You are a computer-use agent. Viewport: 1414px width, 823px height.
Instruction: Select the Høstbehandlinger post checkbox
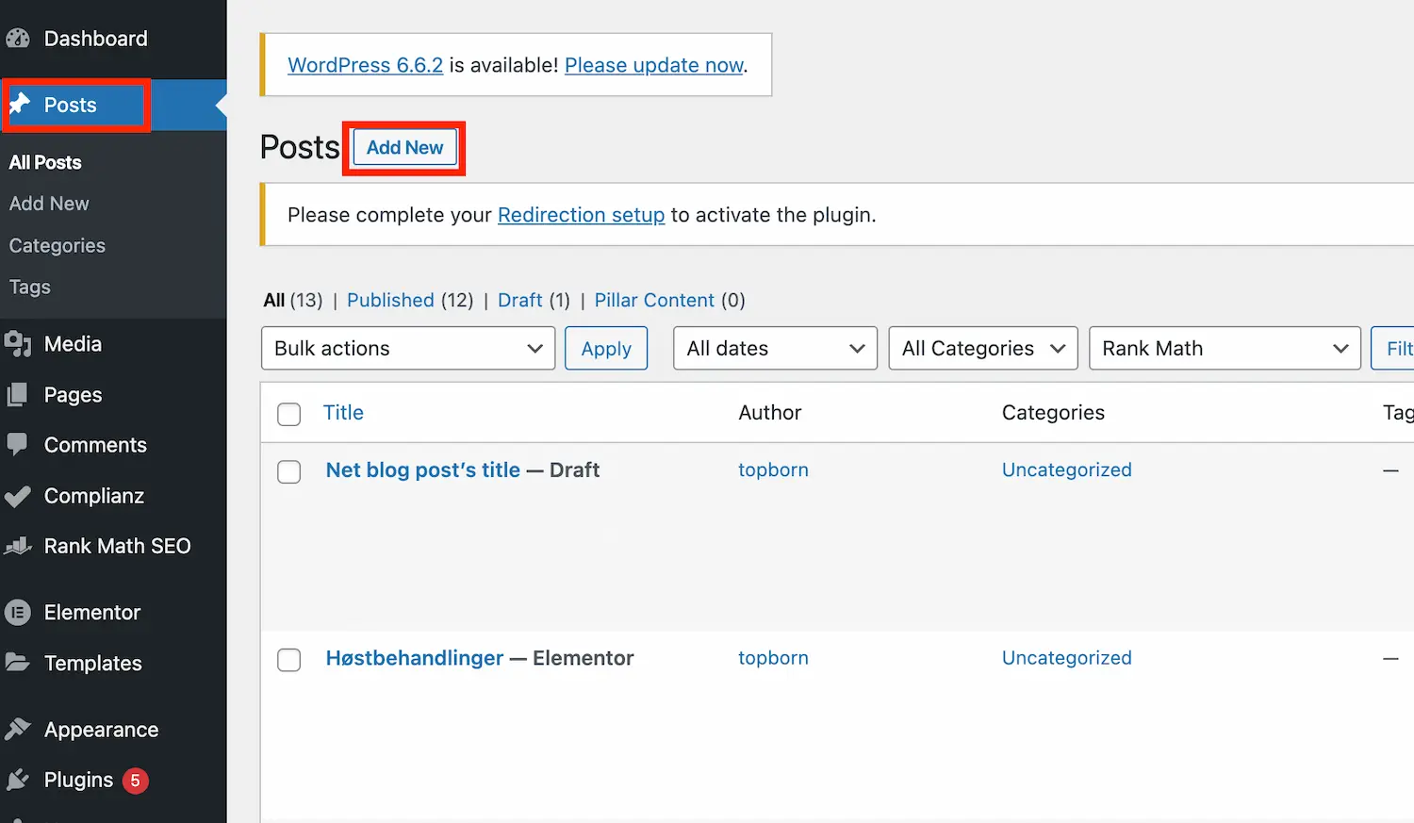289,660
